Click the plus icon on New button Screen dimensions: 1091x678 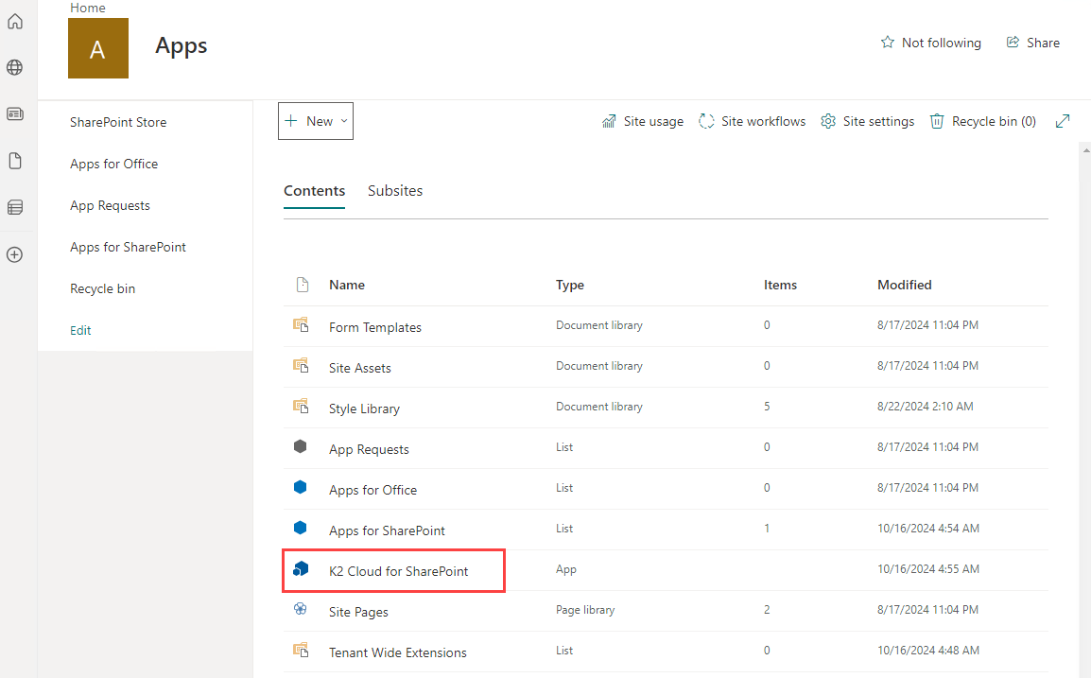291,120
